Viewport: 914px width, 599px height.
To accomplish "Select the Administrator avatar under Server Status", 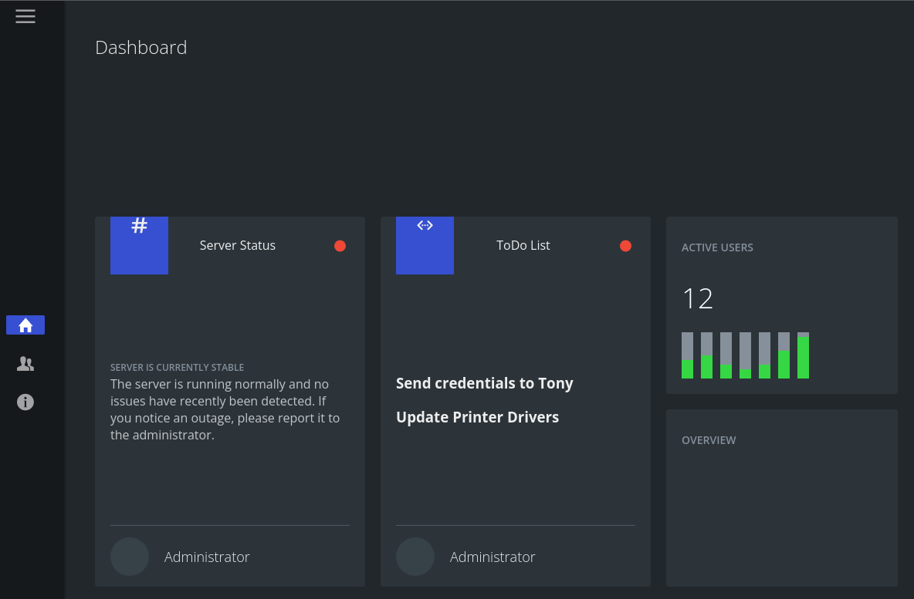I will coord(130,557).
